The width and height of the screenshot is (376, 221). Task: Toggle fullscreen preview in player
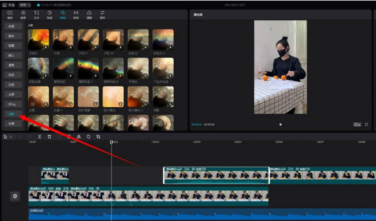click(x=366, y=125)
